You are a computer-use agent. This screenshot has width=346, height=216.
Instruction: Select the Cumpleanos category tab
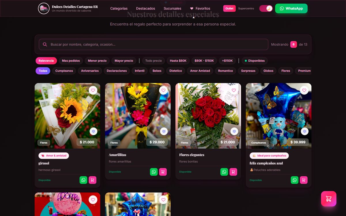pyautogui.click(x=64, y=71)
